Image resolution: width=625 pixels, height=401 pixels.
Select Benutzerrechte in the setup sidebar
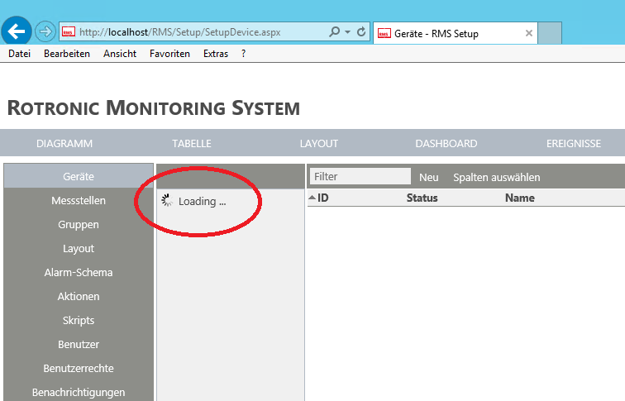pos(79,368)
